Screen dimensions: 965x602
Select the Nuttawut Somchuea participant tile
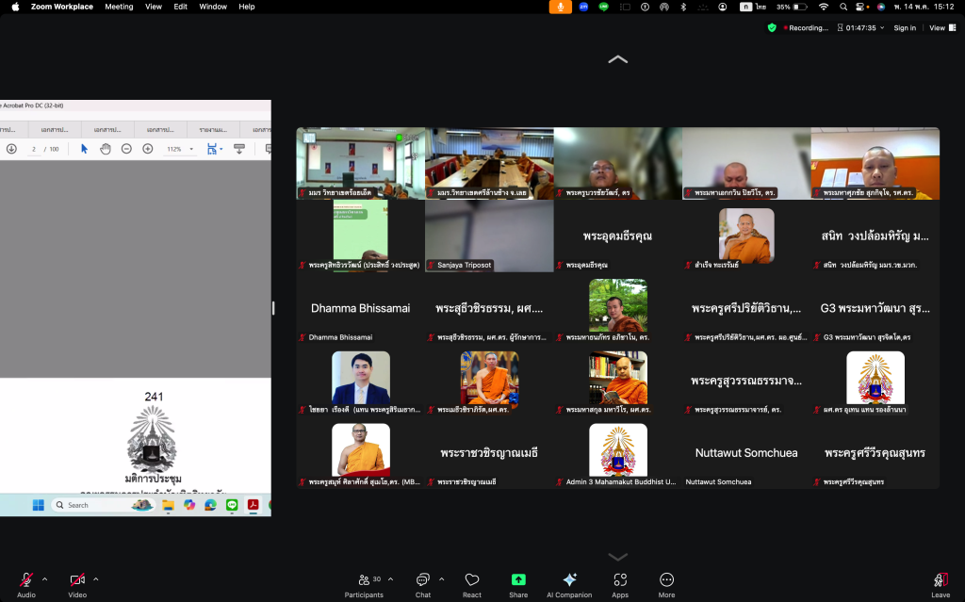point(746,452)
